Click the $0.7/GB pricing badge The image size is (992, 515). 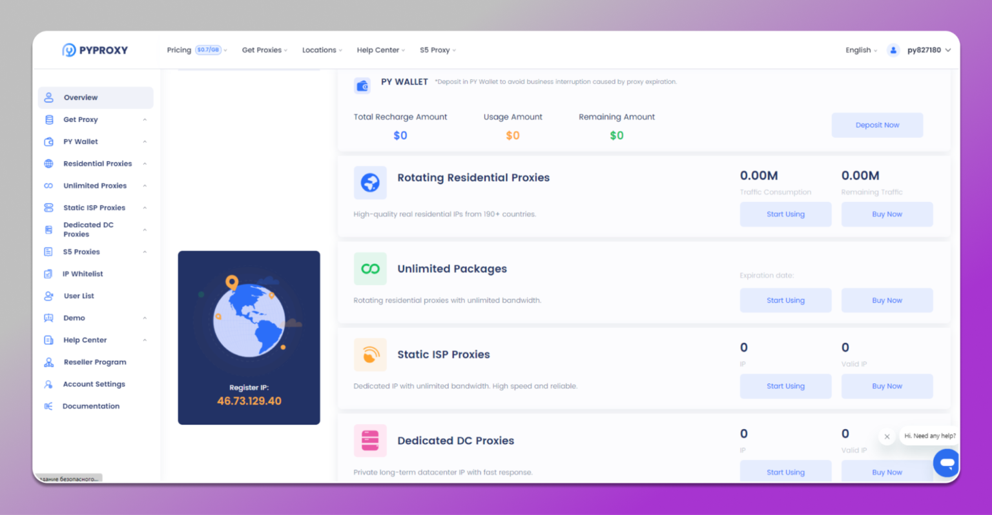click(207, 49)
